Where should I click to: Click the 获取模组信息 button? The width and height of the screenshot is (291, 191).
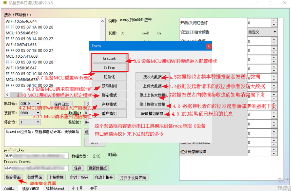(152, 113)
